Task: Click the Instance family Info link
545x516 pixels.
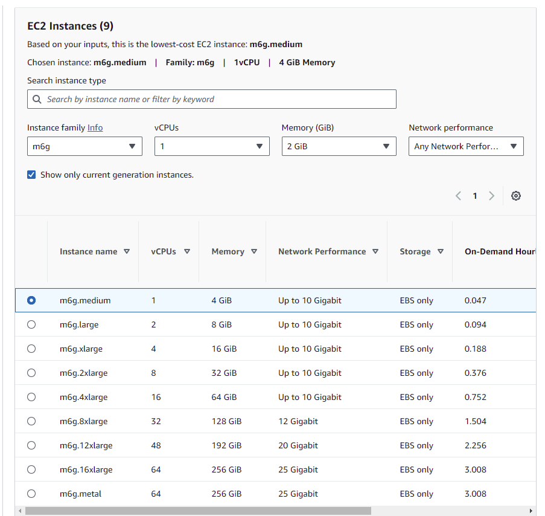Action: (x=95, y=128)
